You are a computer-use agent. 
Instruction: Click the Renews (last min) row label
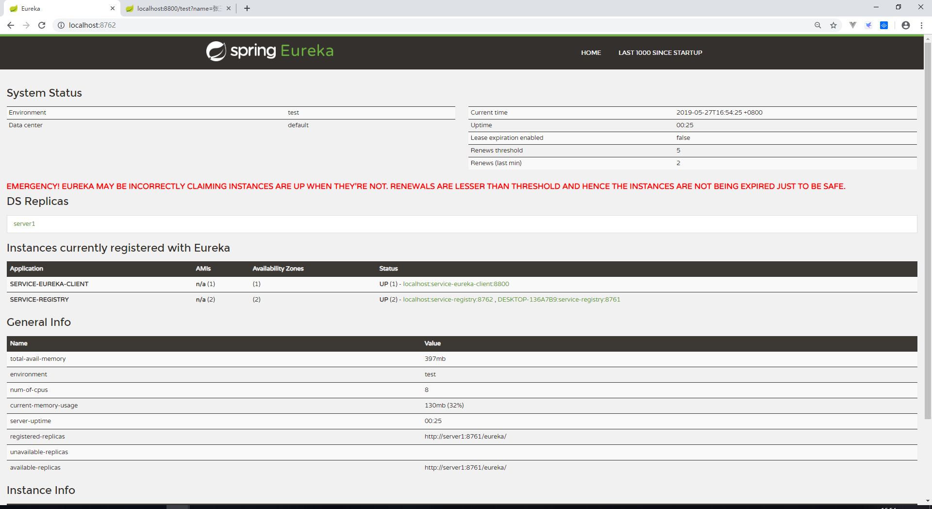(496, 163)
